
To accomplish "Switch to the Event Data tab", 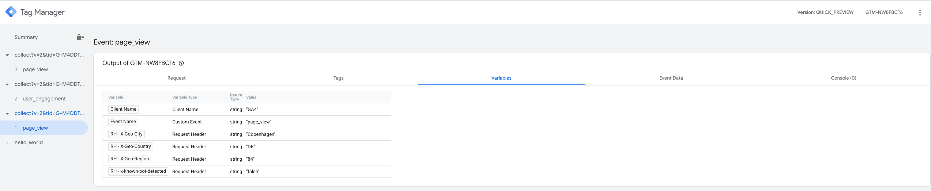I will pos(671,78).
